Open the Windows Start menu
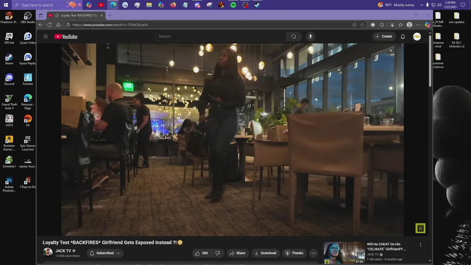Screen dimensions: 471x265 6,5
